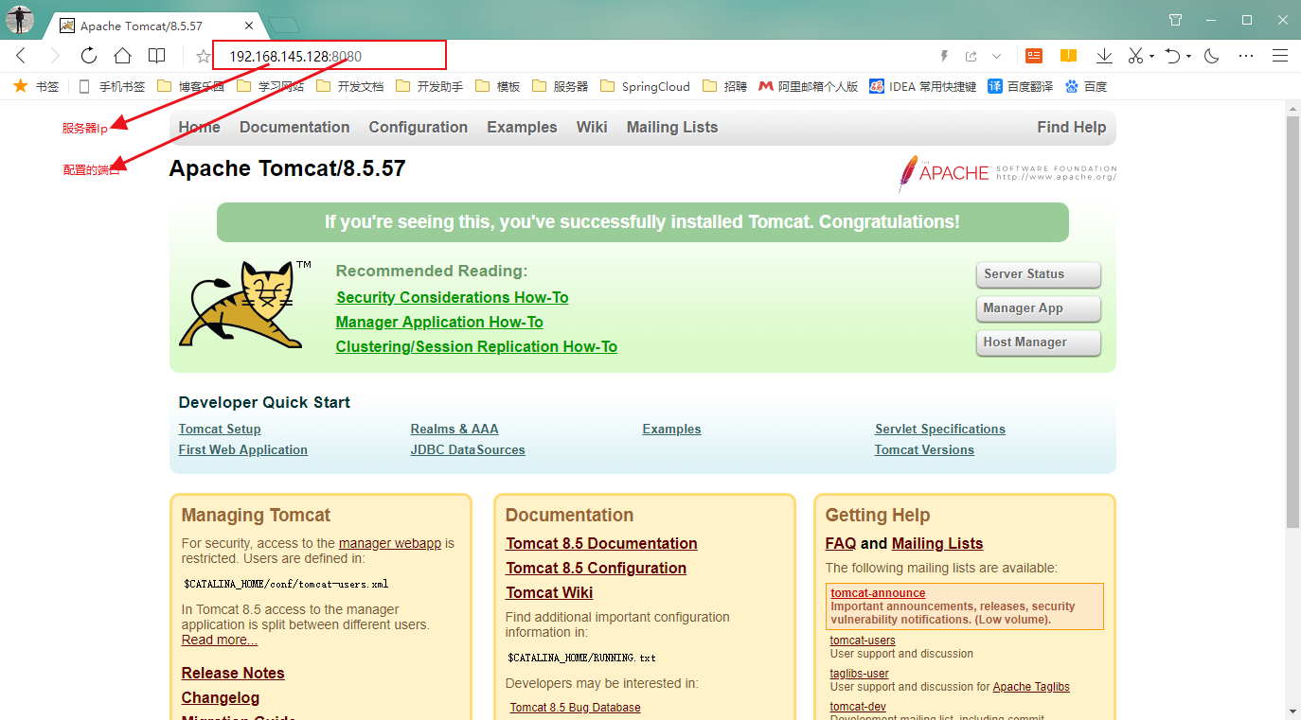Click the Manager App button
This screenshot has width=1301, height=720.
tap(1039, 308)
